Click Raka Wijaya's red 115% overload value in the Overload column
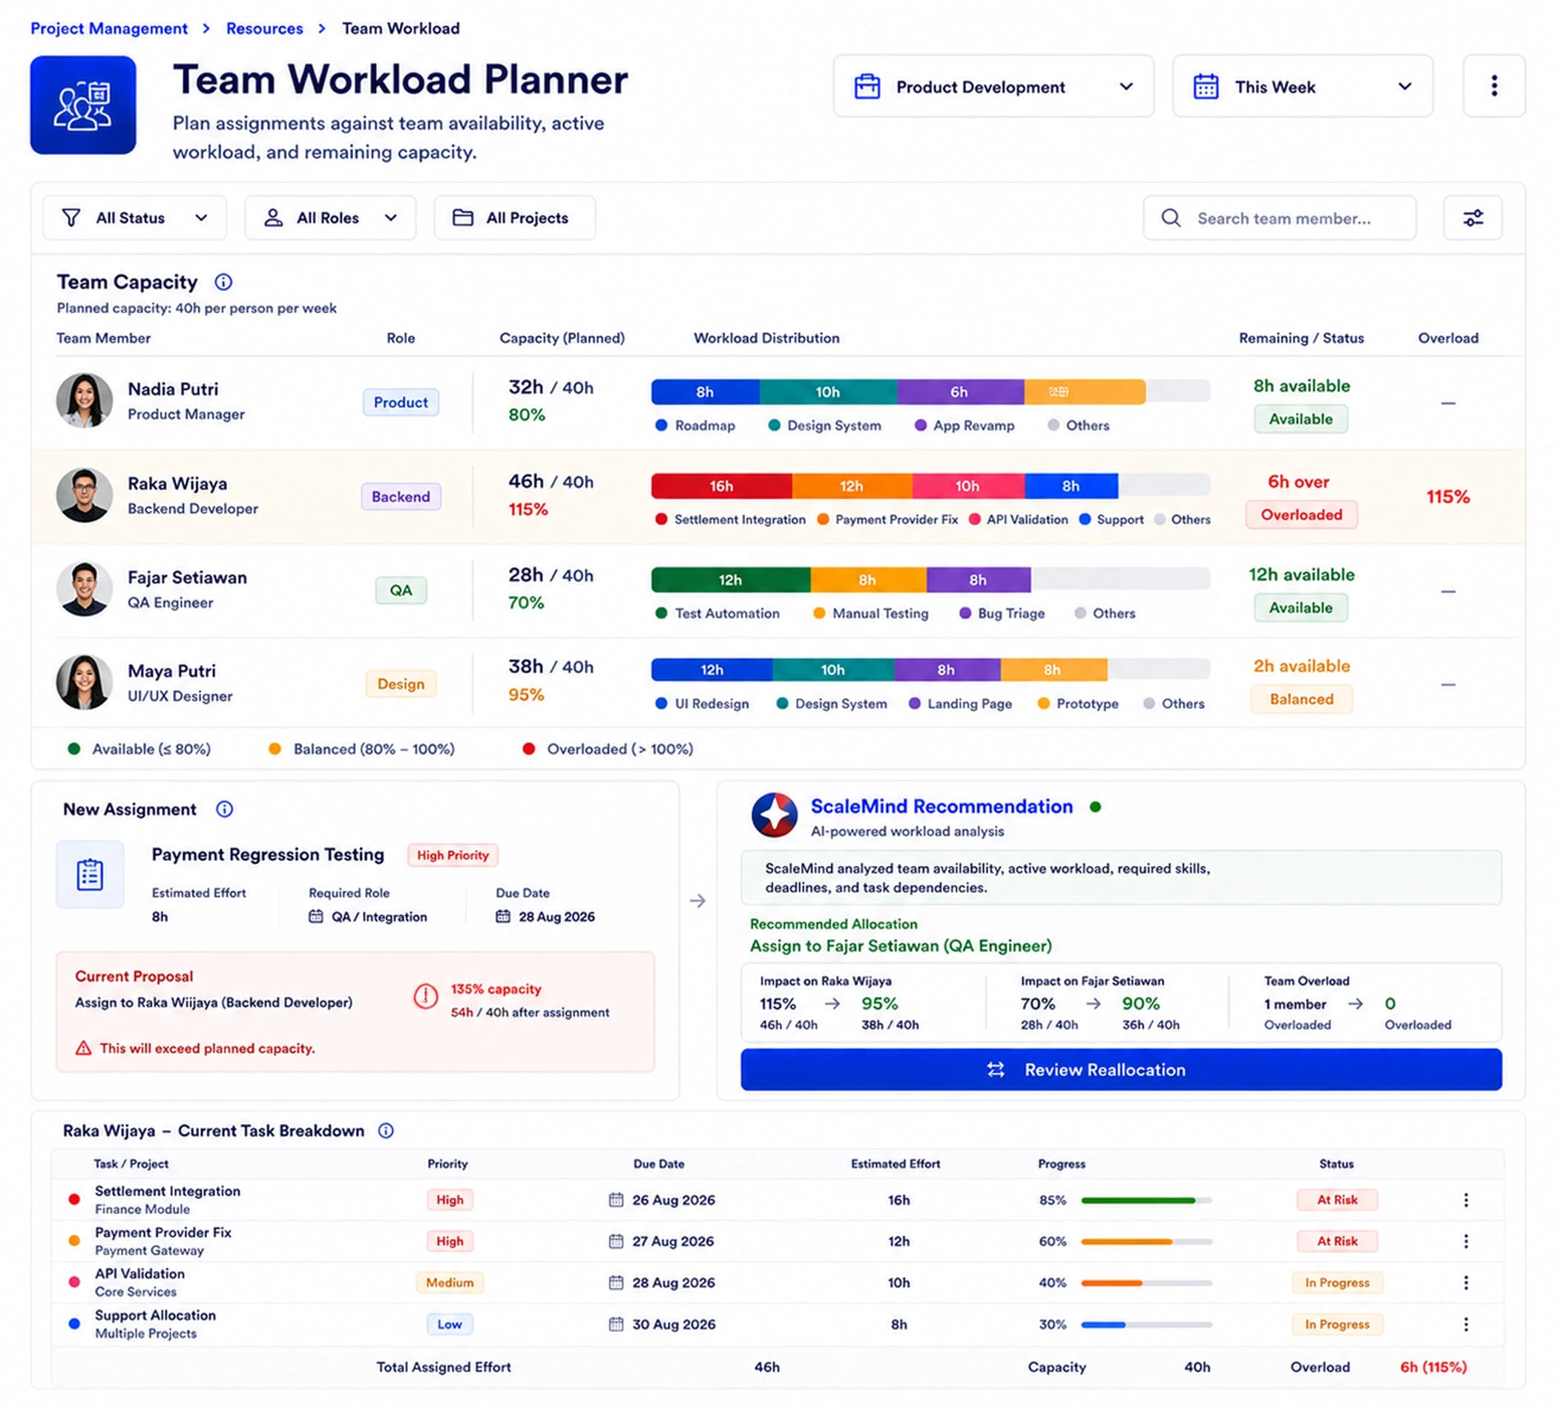This screenshot has width=1558, height=1407. (1447, 496)
